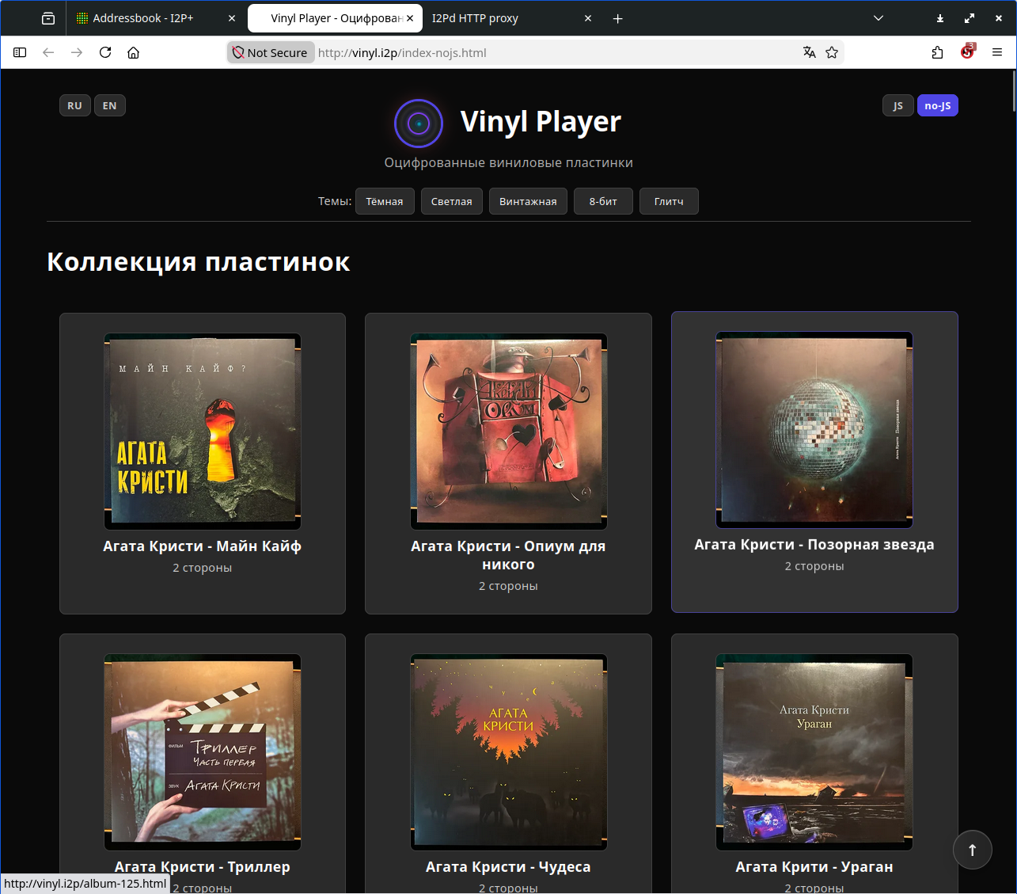Click '2 стороны' under Позорная звезда

point(814,566)
